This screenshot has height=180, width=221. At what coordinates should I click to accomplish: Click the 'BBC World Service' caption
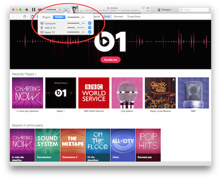point(94,111)
